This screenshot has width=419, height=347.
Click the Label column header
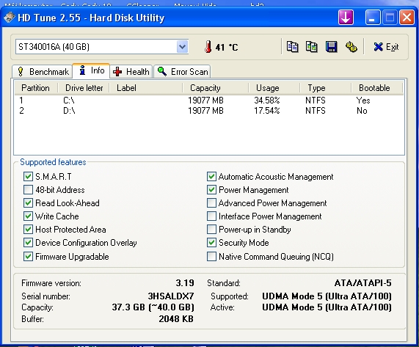point(146,88)
